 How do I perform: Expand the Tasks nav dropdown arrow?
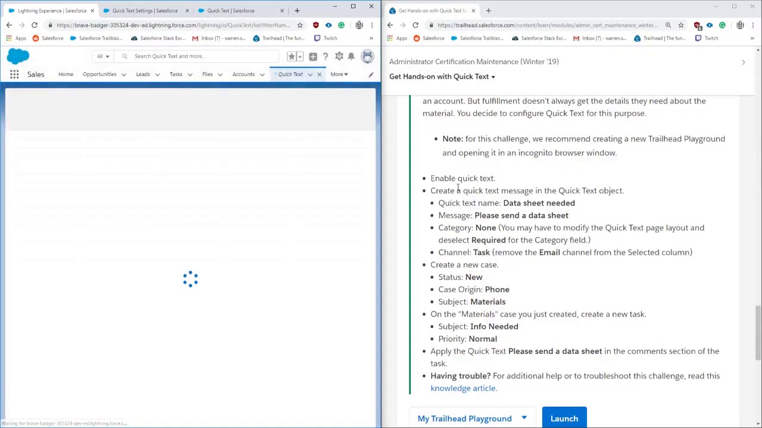click(x=189, y=74)
